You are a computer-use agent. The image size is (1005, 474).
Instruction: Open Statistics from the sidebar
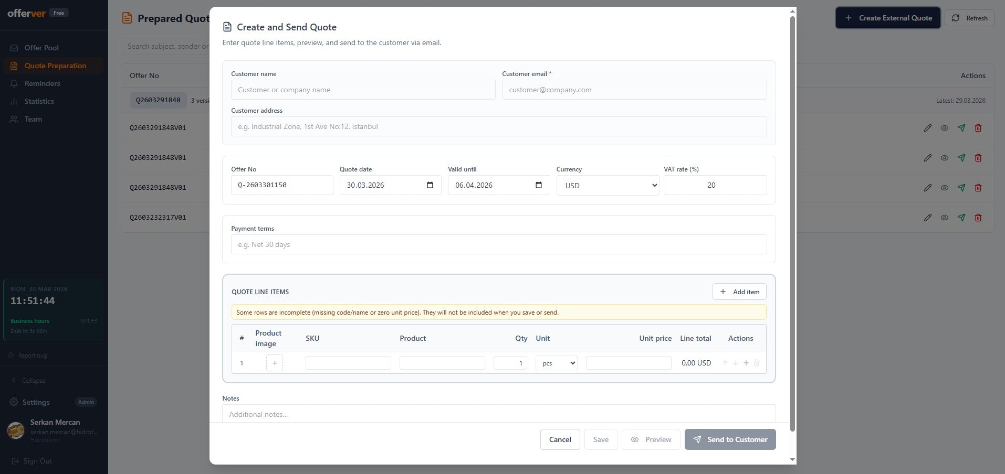pos(39,101)
